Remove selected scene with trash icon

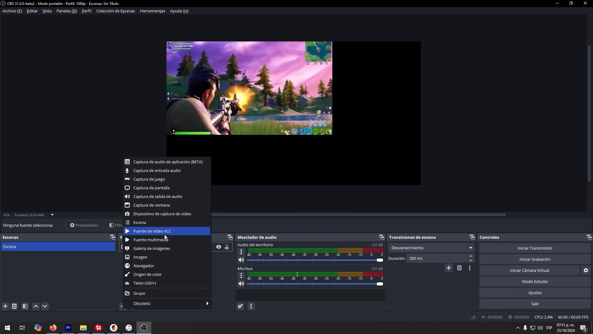14,306
